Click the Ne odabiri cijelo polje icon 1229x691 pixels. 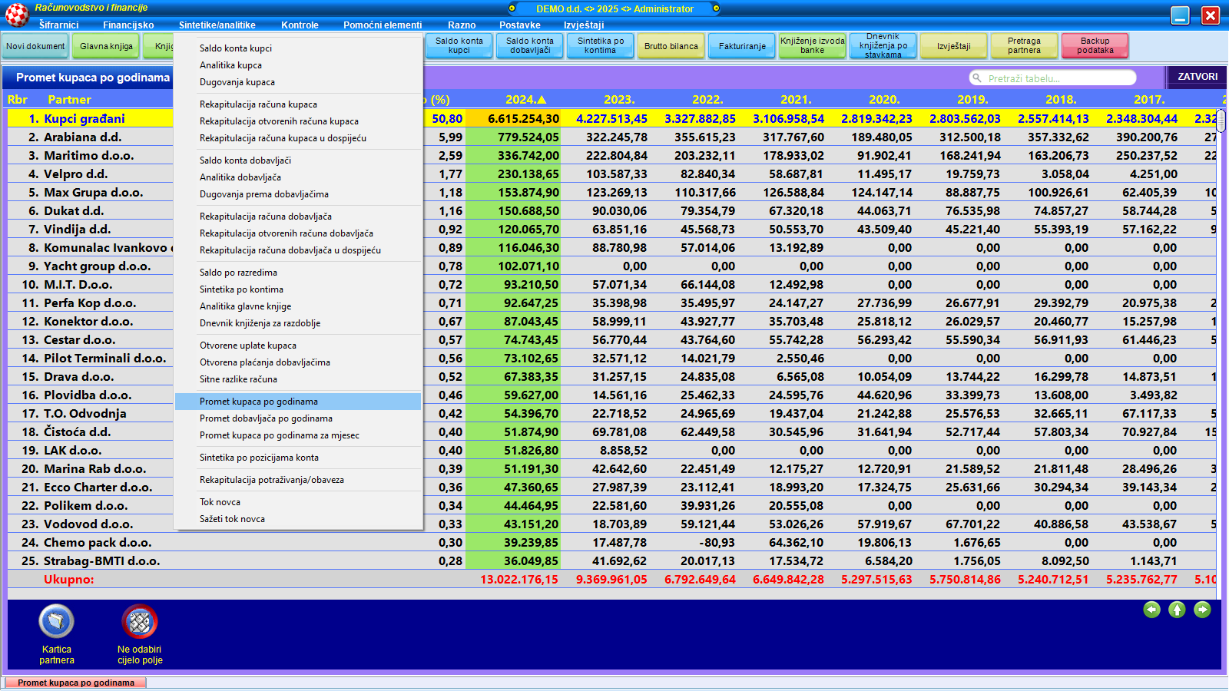[139, 621]
